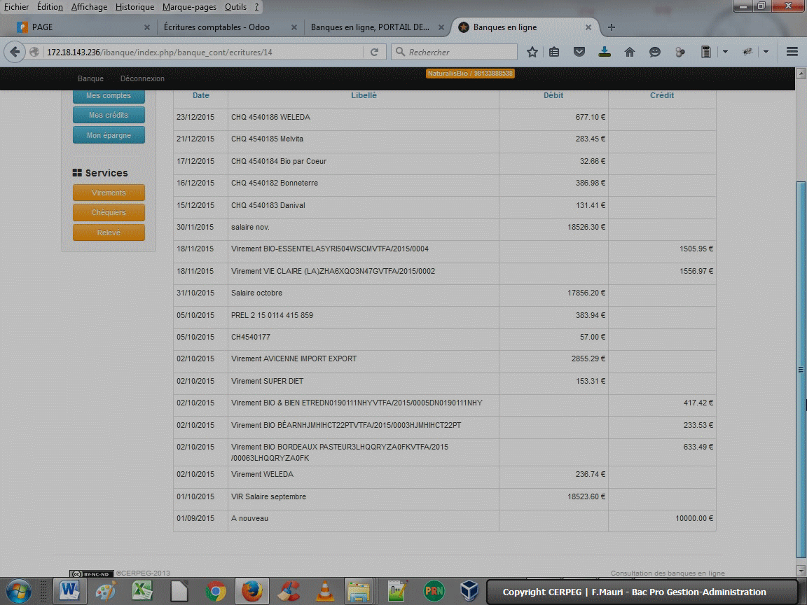The image size is (807, 605).
Task: Open the file explorer taskbar icon
Action: [359, 591]
